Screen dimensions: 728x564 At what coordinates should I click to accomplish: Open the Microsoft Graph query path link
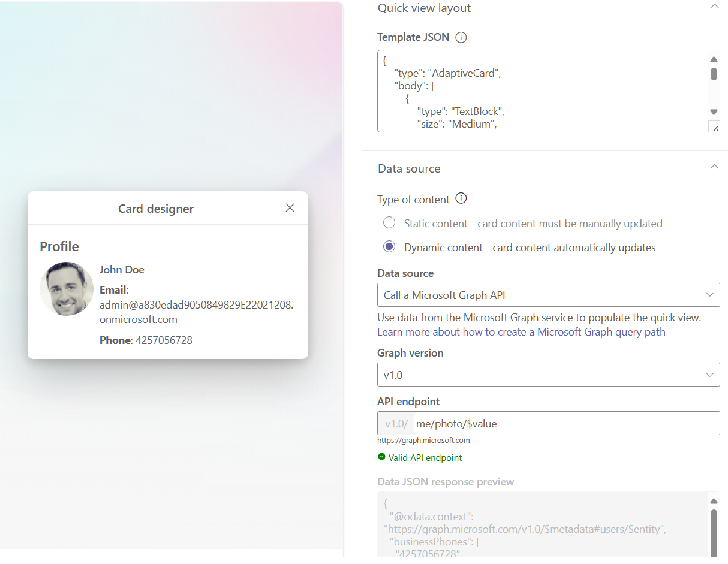521,331
